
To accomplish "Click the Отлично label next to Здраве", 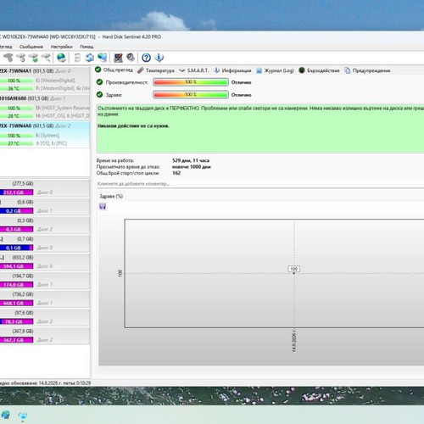I will pos(241,95).
